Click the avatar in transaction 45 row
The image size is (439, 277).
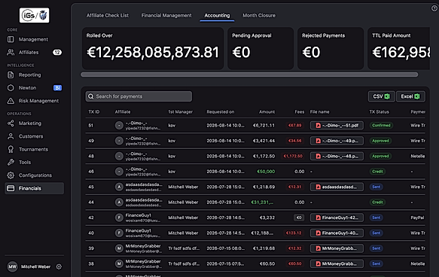point(119,187)
